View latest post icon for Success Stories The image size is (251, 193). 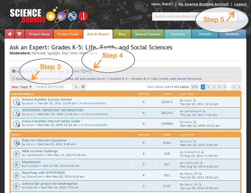(194, 100)
